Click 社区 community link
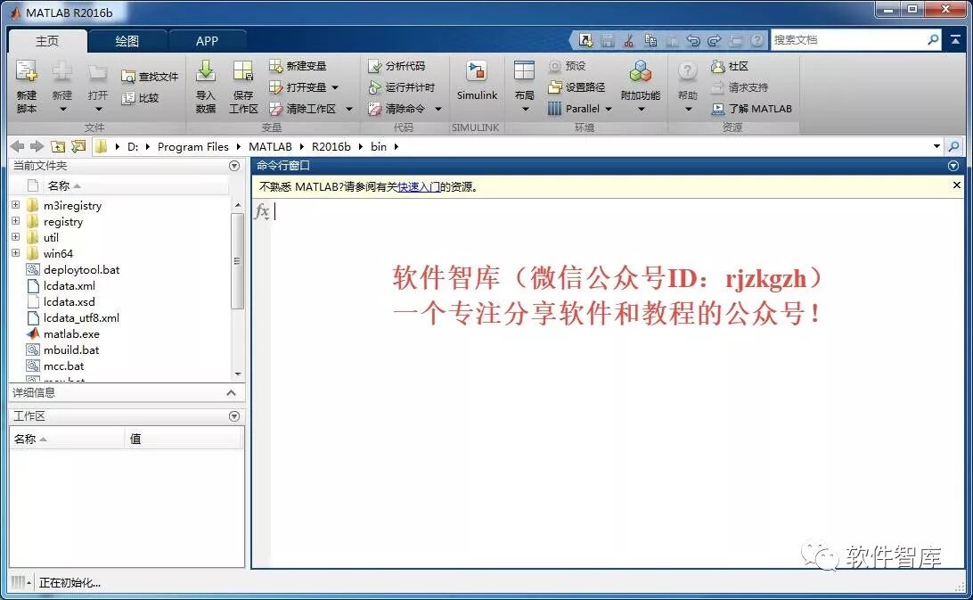The width and height of the screenshot is (973, 600). click(730, 66)
